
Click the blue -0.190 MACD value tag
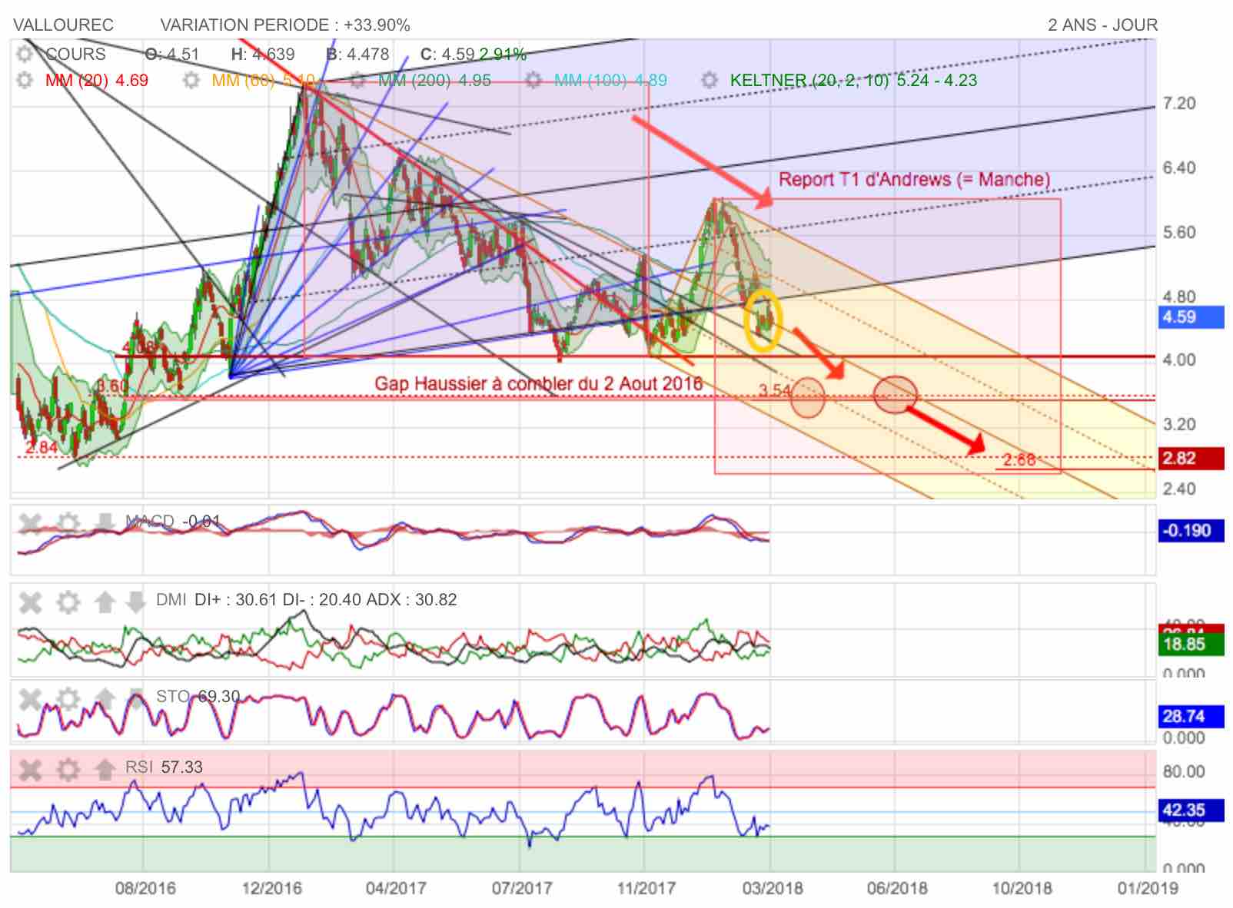tap(1191, 531)
